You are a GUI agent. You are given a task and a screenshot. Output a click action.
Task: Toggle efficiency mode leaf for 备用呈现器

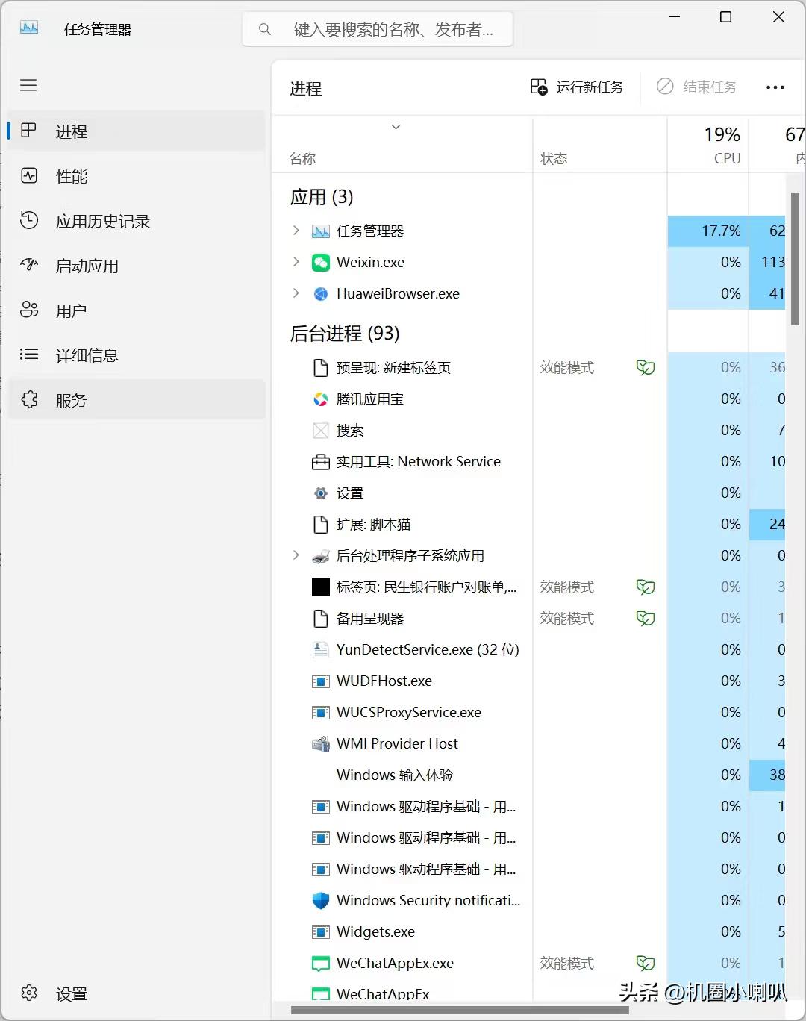tap(645, 618)
